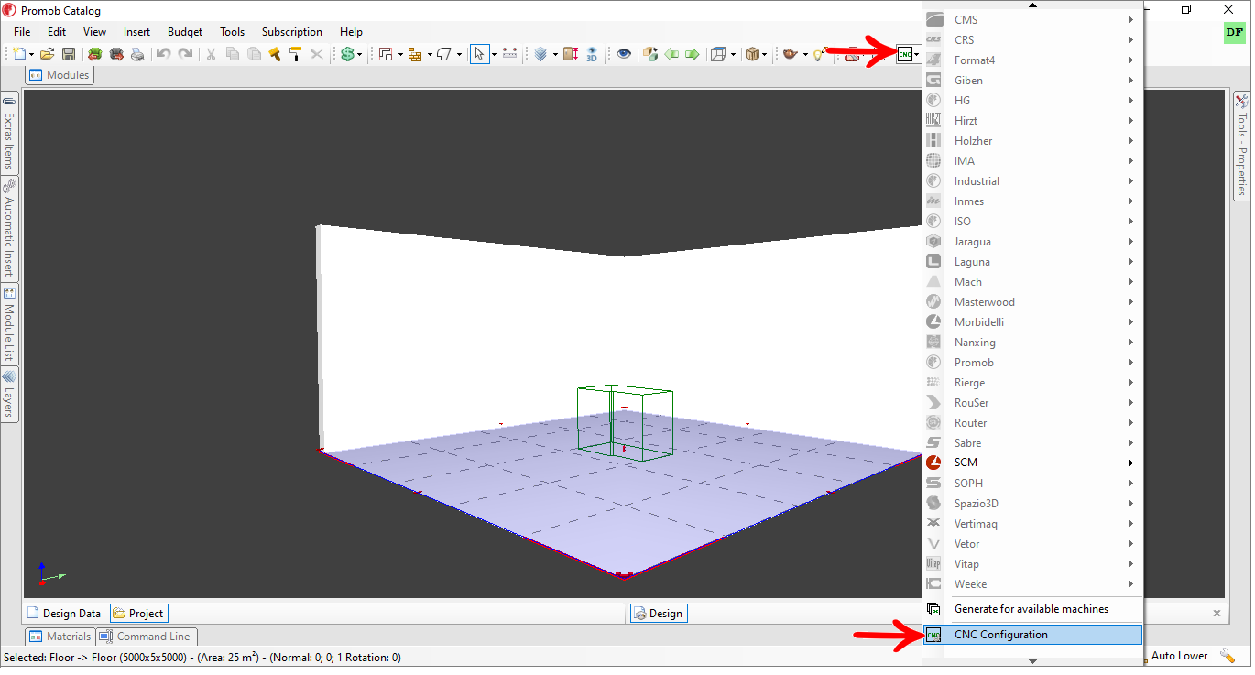Screen dimensions: 1255x675
Task: Expand the Biesse-style CMS submenu
Action: [1131, 19]
